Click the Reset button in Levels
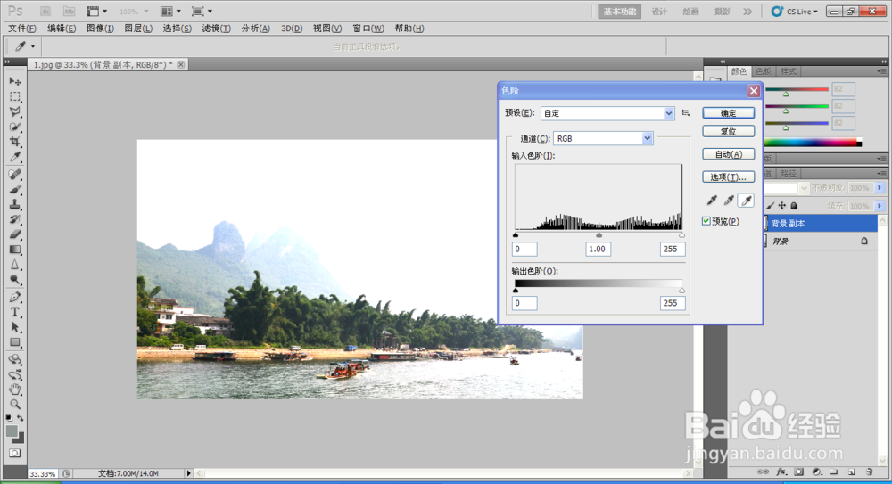This screenshot has height=484, width=892. point(729,131)
